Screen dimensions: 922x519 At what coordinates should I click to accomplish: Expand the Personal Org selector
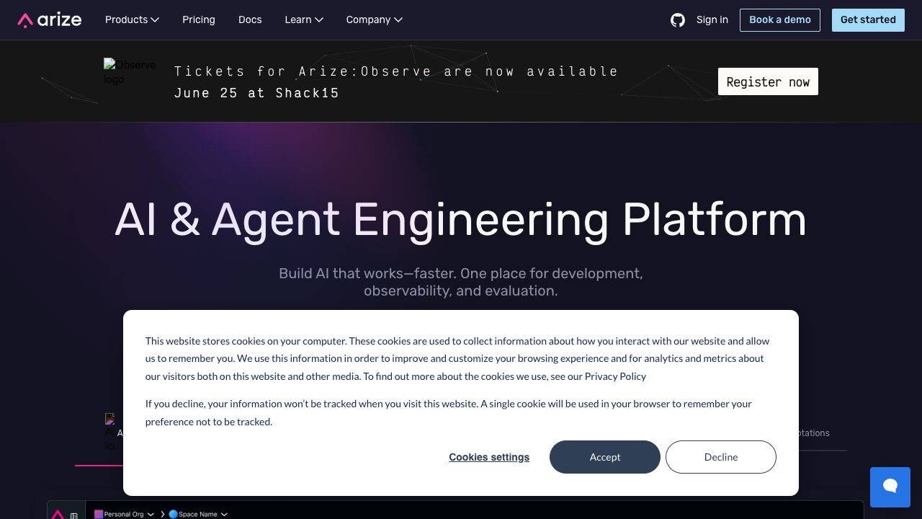[124, 514]
